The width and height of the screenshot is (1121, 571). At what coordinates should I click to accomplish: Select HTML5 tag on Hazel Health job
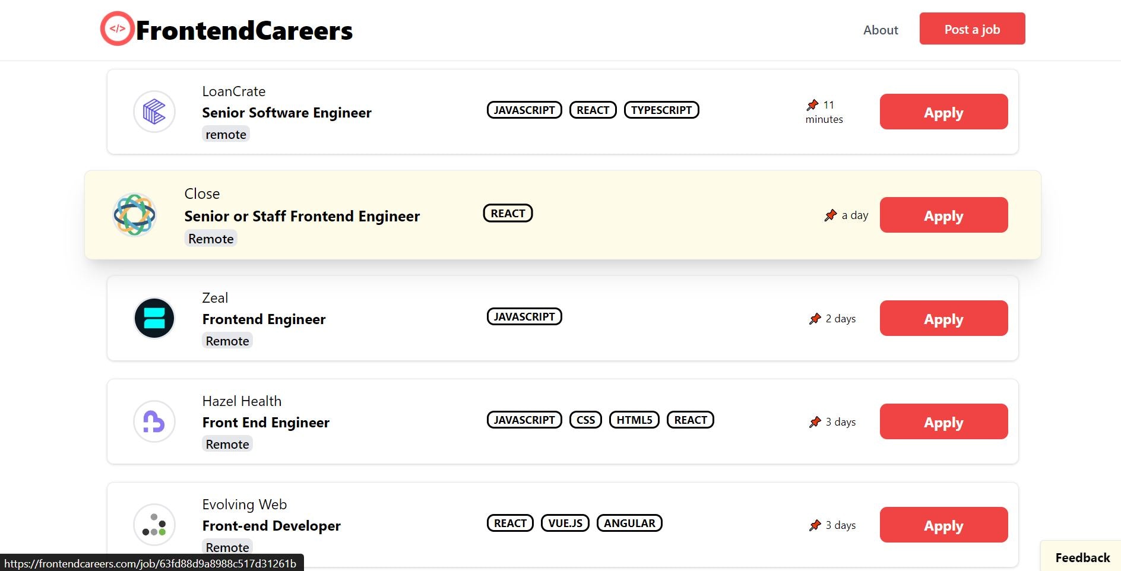(634, 420)
